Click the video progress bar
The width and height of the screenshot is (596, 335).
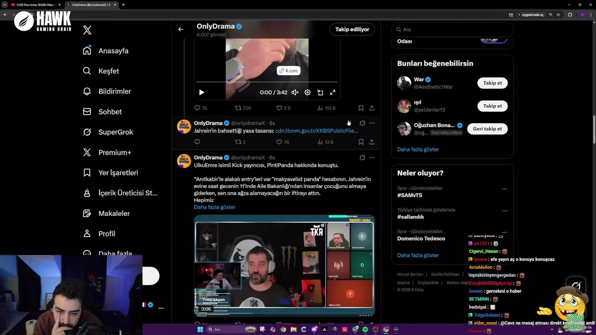click(267, 82)
